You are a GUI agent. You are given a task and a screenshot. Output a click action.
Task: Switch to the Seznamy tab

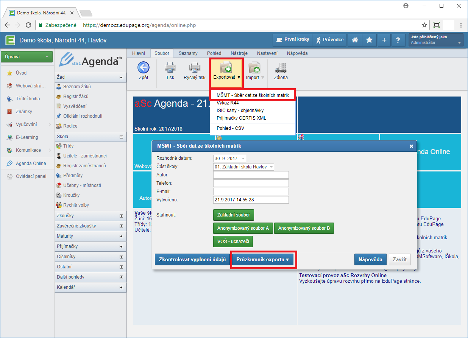pyautogui.click(x=188, y=53)
